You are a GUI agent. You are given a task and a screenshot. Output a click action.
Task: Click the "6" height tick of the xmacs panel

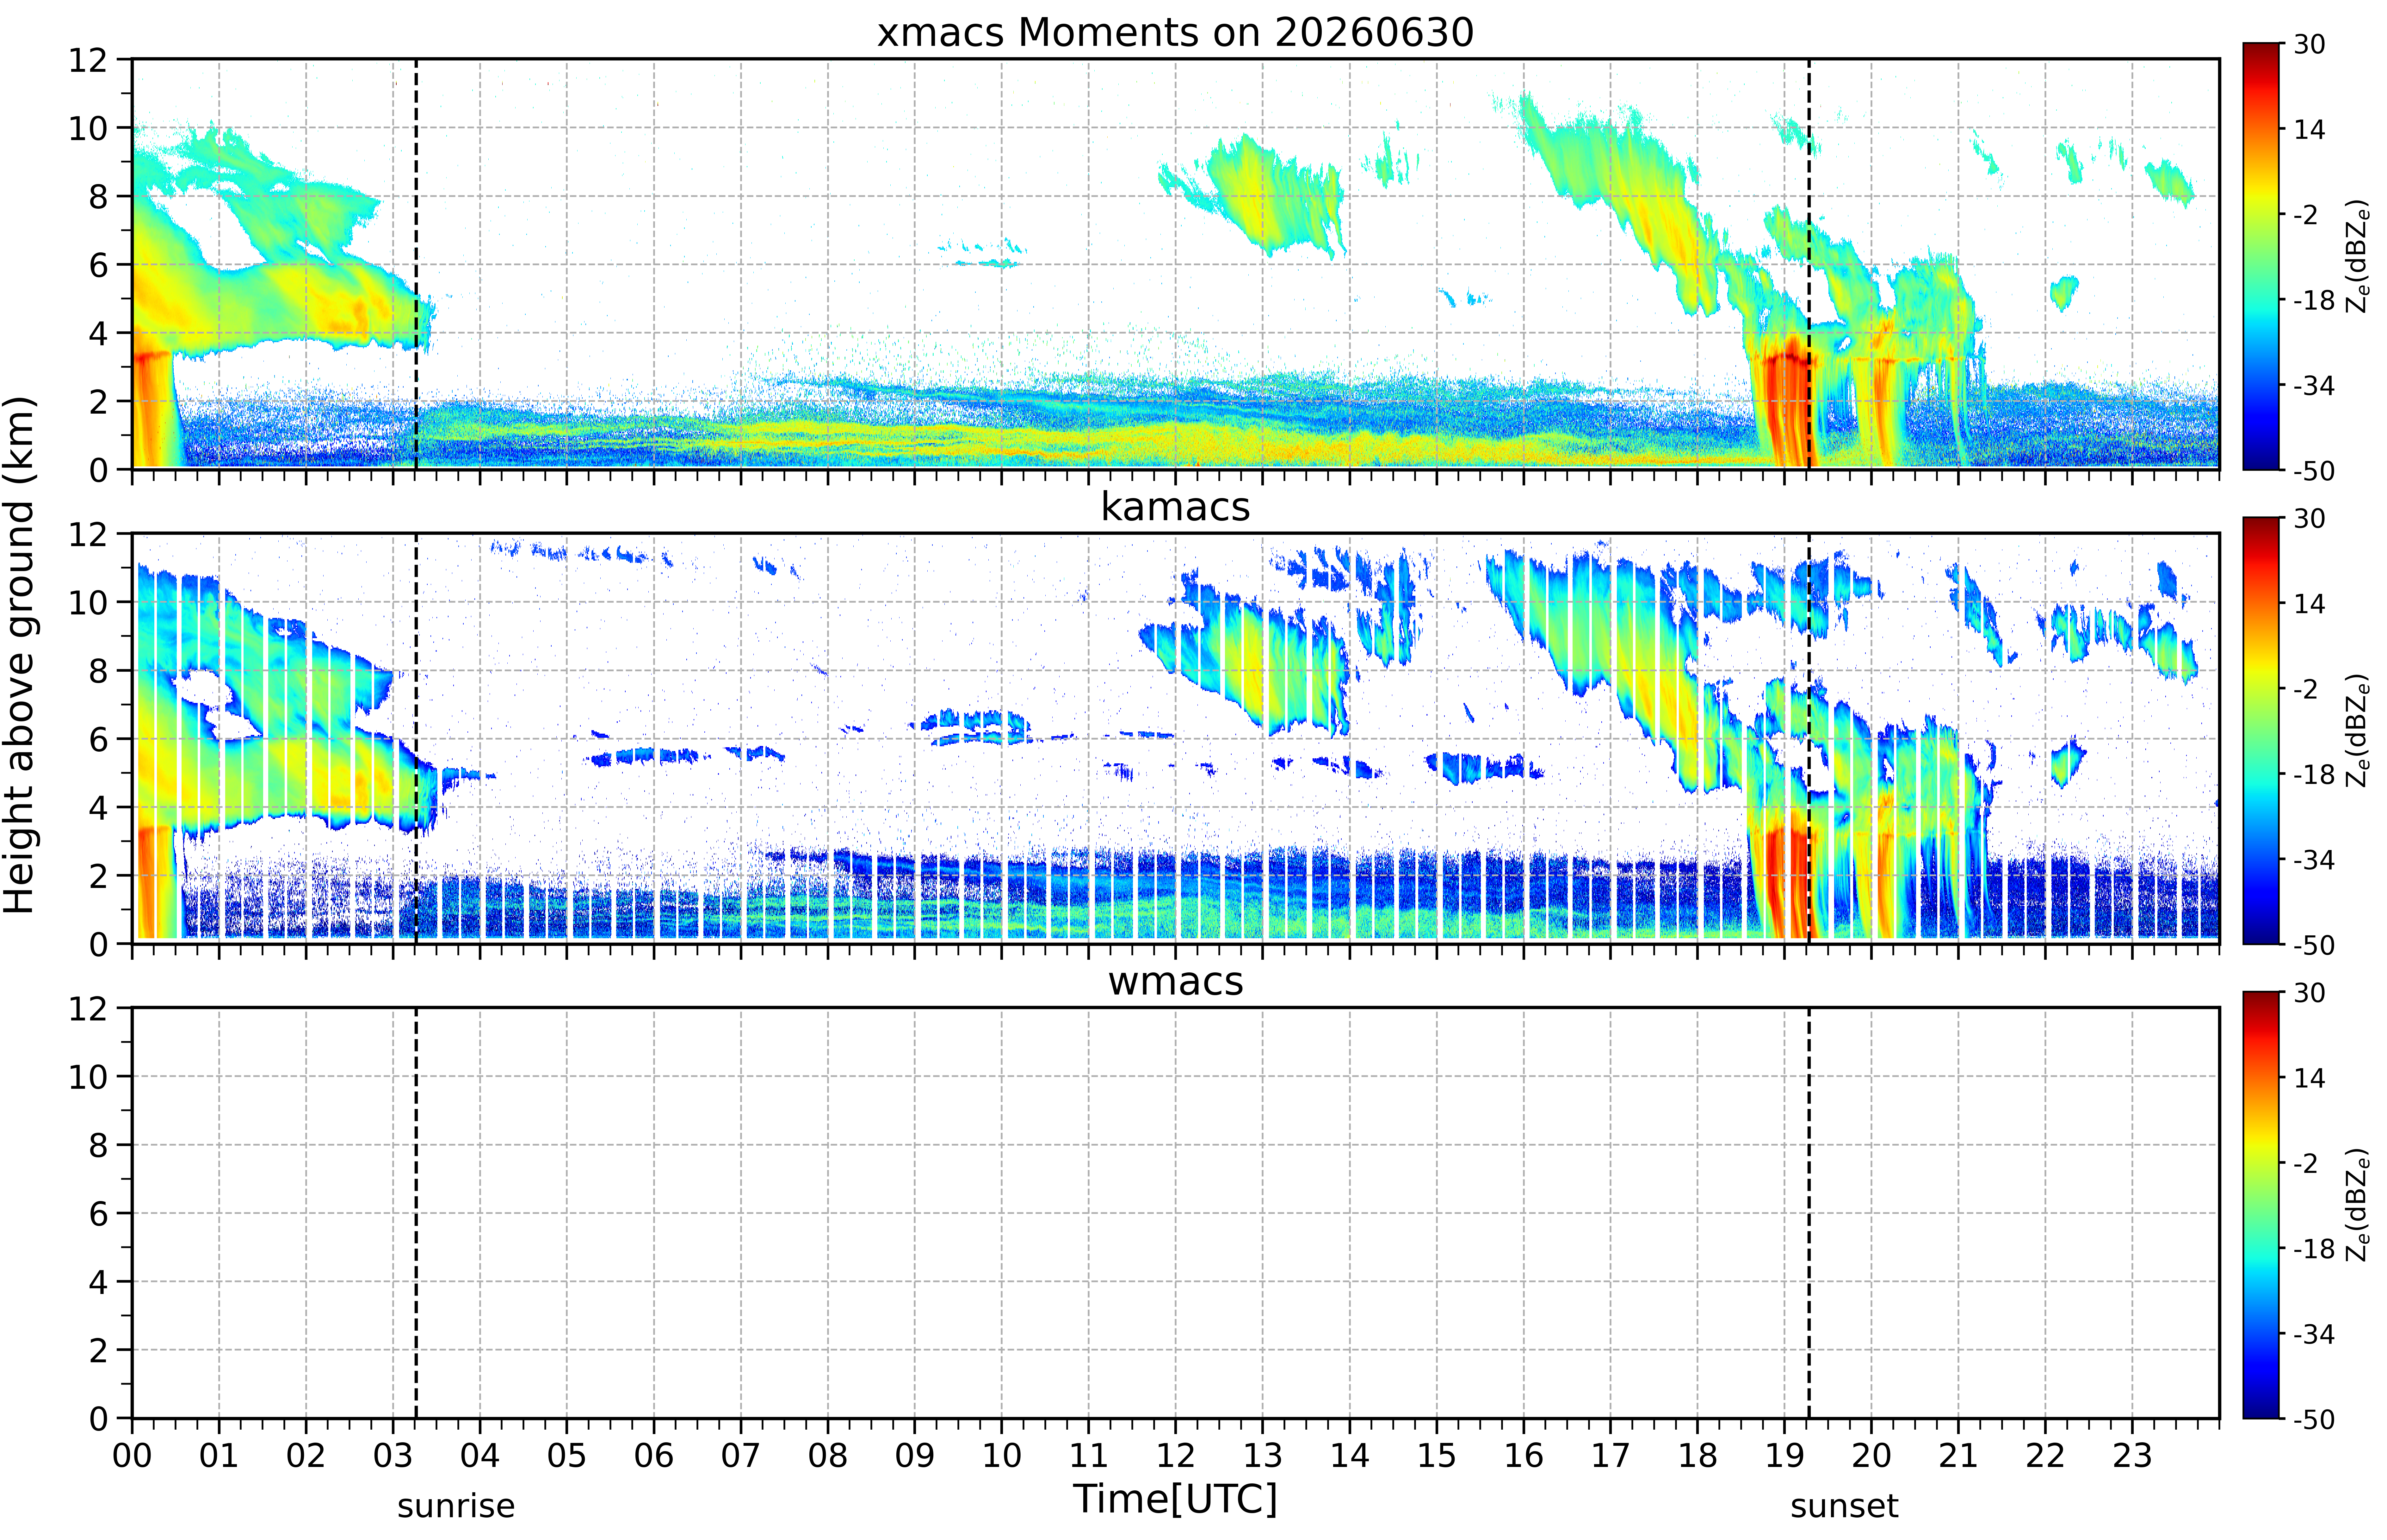coord(98,265)
